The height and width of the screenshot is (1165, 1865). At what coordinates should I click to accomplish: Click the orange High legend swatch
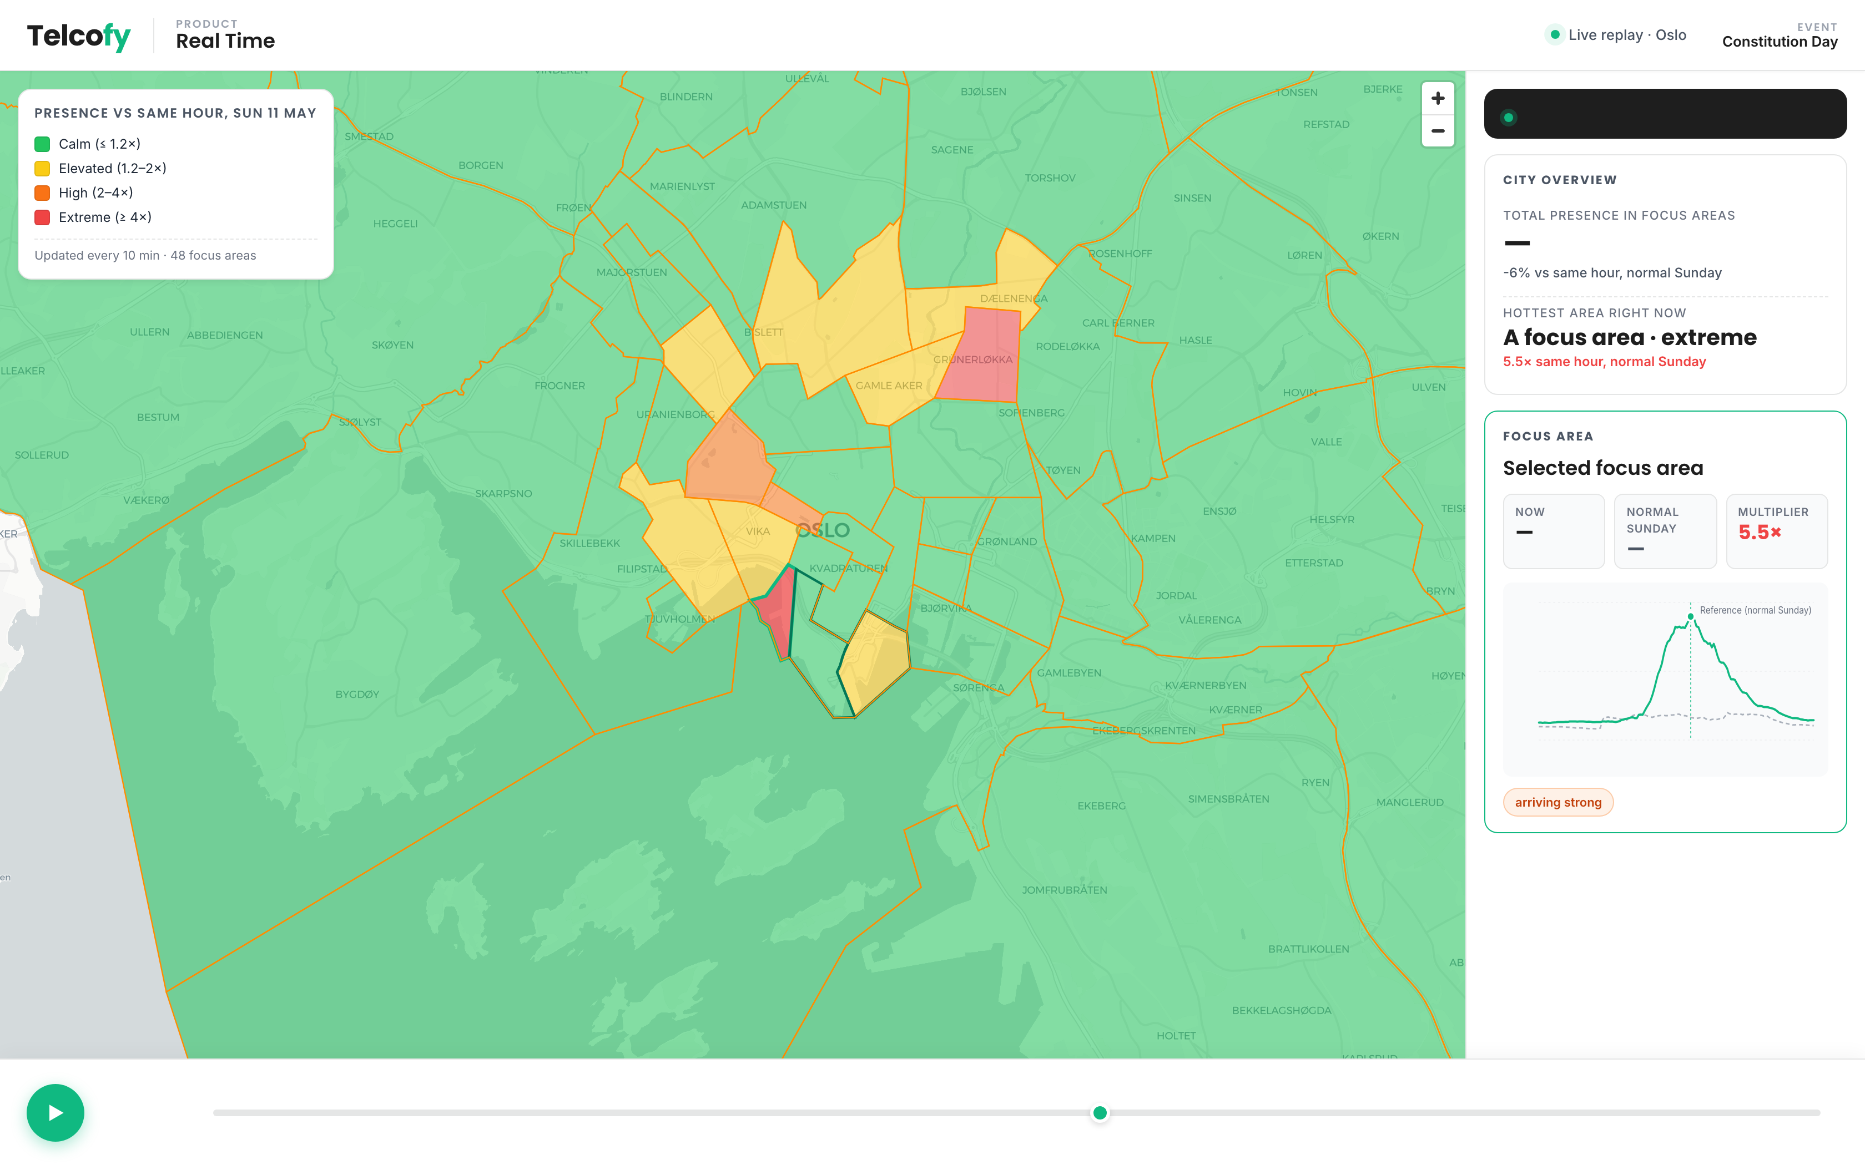pyautogui.click(x=42, y=193)
